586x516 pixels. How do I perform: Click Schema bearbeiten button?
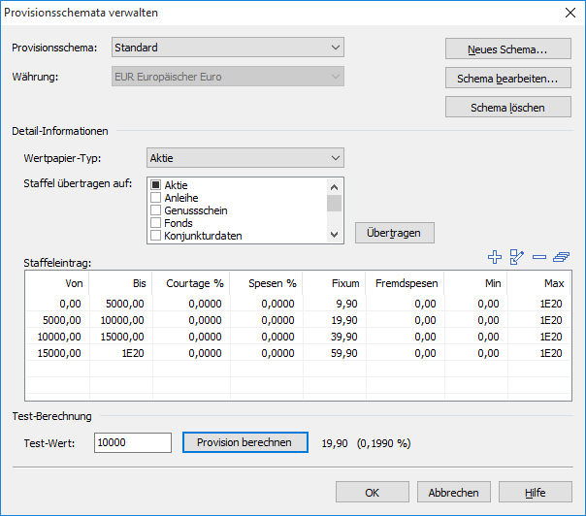507,79
